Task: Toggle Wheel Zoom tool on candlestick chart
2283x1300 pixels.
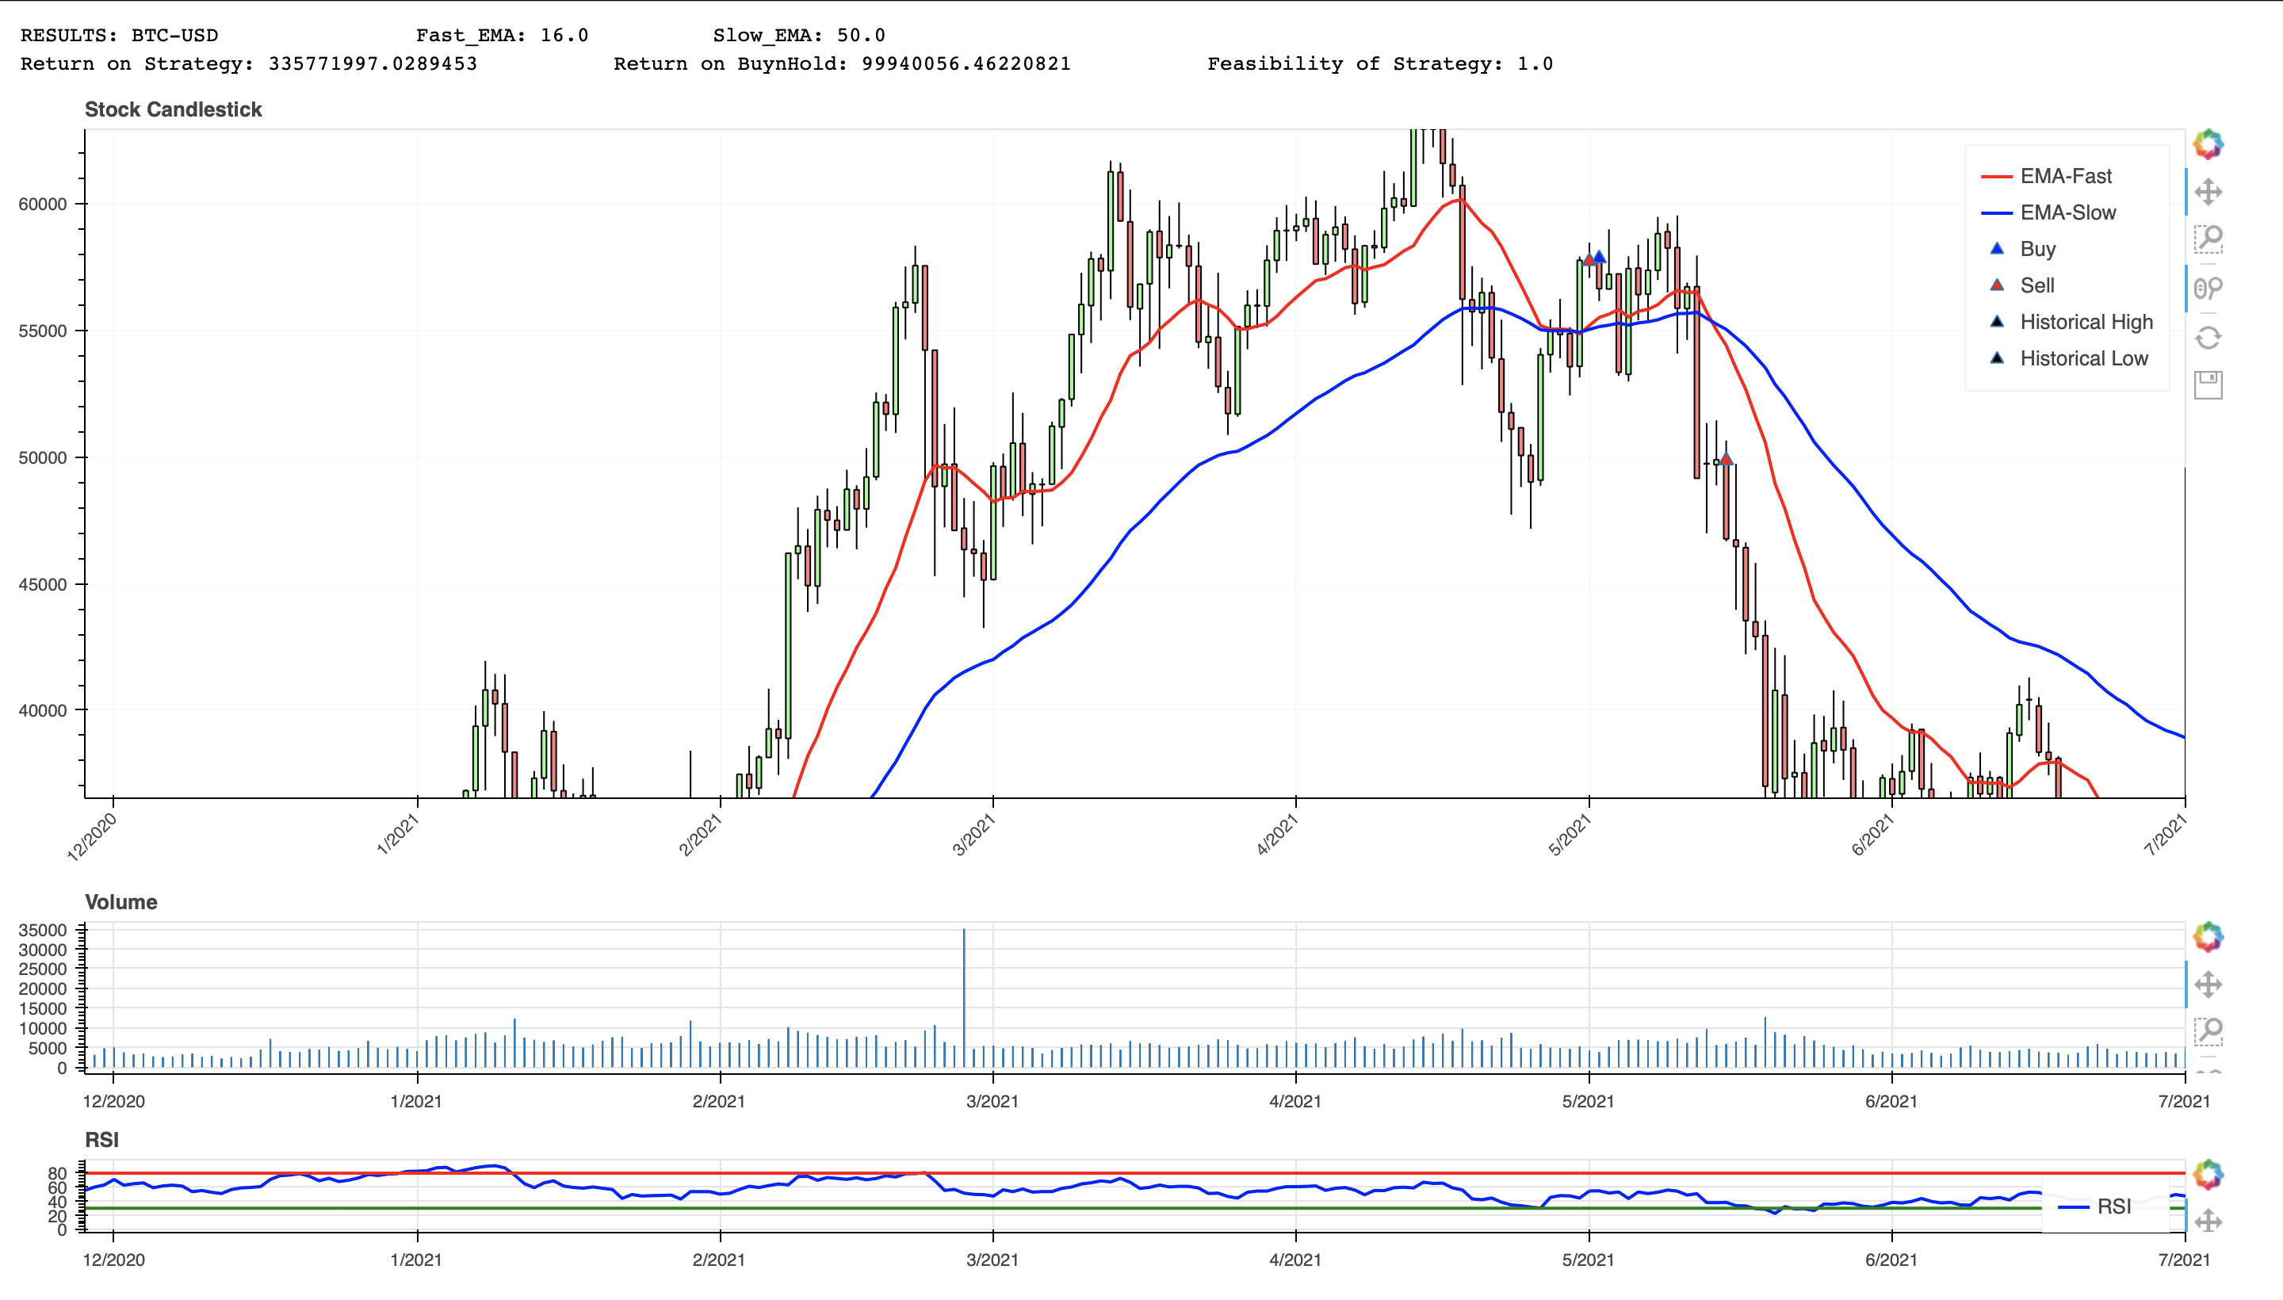Action: point(2207,288)
